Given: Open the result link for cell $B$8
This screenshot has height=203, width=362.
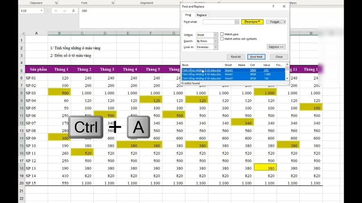Looking at the screenshot, I should pyautogui.click(x=253, y=70).
